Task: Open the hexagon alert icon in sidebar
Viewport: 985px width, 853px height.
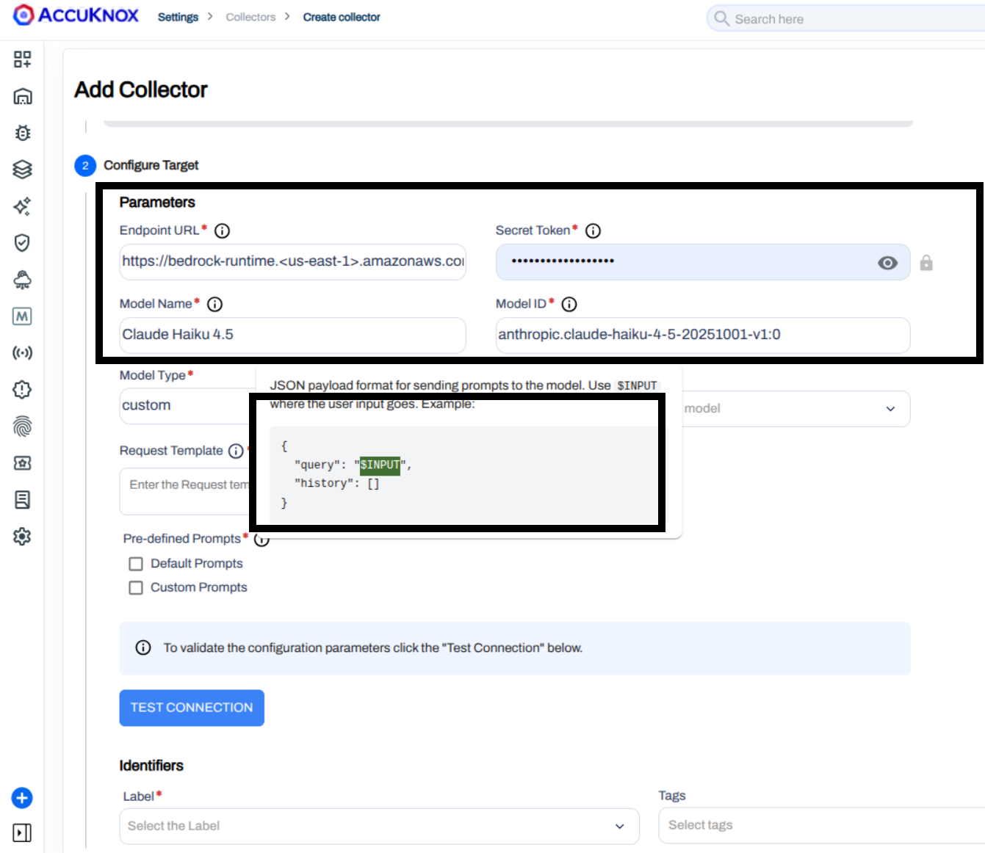Action: point(23,390)
